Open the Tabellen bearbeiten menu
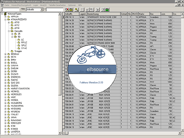This screenshot has height=138, width=184. tap(57, 5)
